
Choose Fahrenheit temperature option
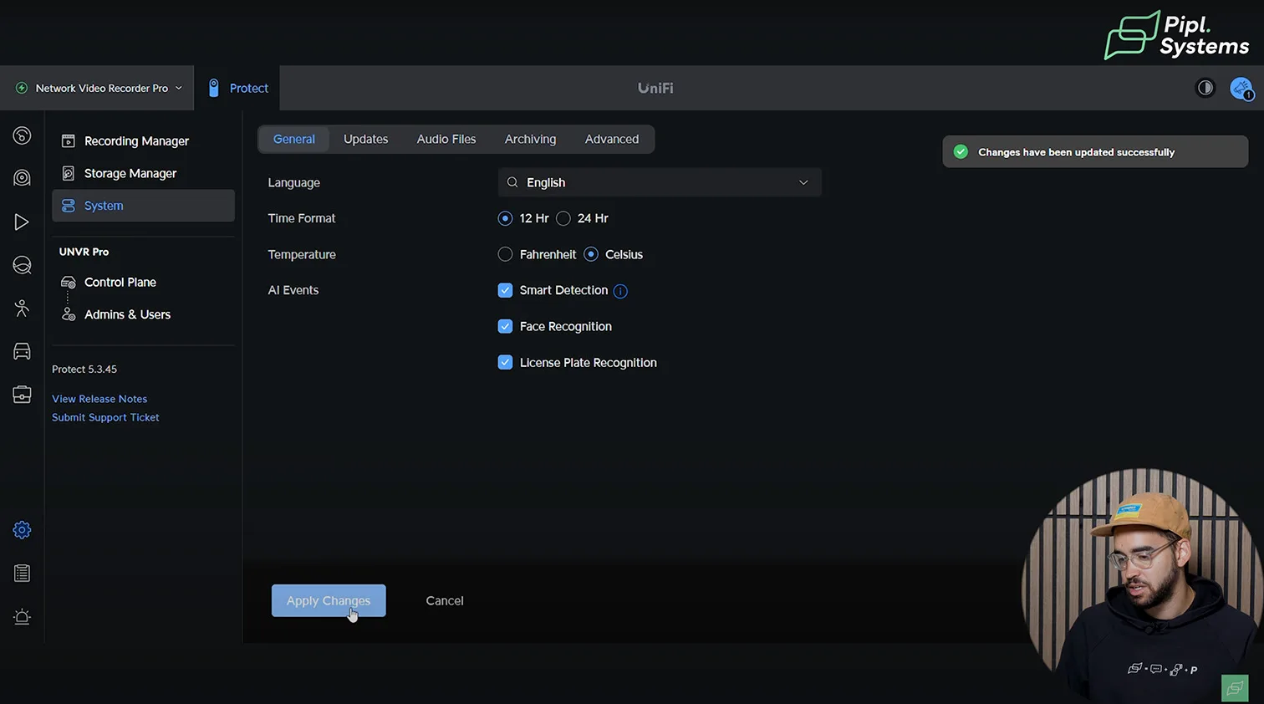tap(505, 254)
